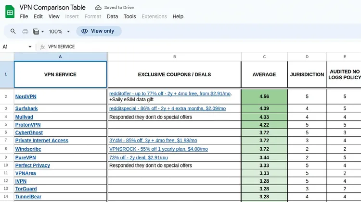Open the IVPN link

[x=21, y=181]
